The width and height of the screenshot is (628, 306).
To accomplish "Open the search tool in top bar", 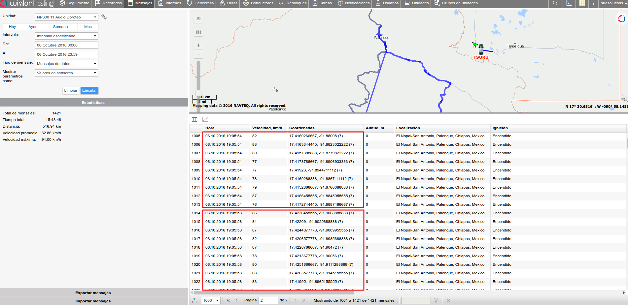I will point(555,3).
